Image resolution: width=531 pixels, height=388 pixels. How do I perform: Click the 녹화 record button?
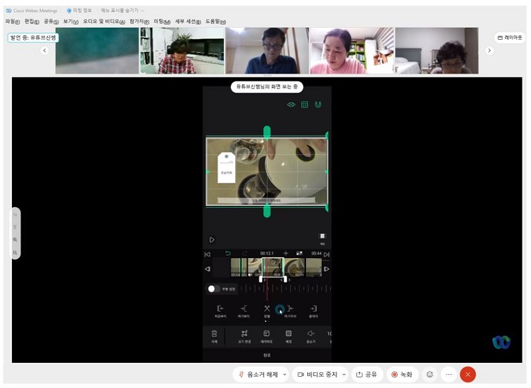pos(402,375)
